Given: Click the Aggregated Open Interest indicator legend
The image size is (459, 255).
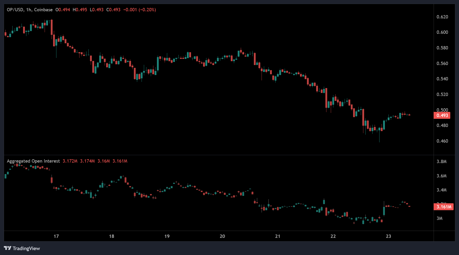Looking at the screenshot, I should 33,161.
